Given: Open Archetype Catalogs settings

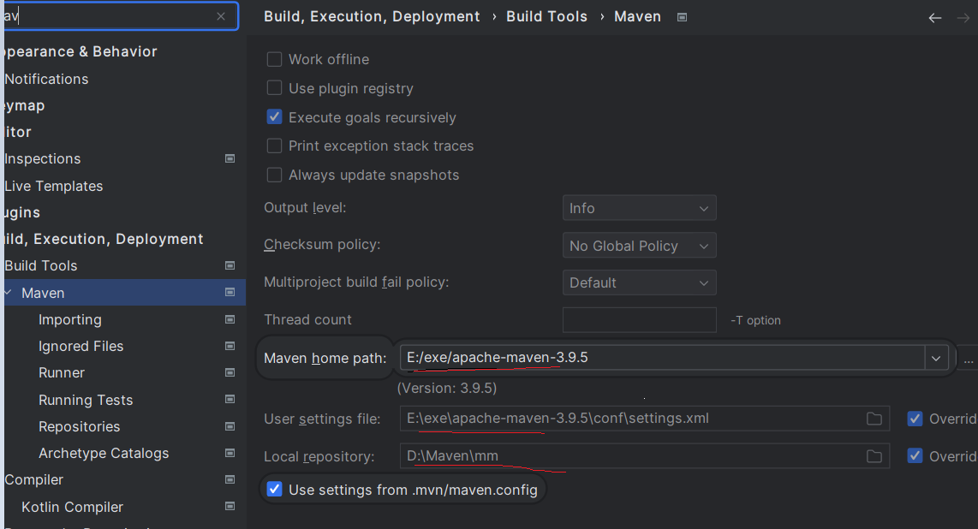Looking at the screenshot, I should tap(104, 454).
